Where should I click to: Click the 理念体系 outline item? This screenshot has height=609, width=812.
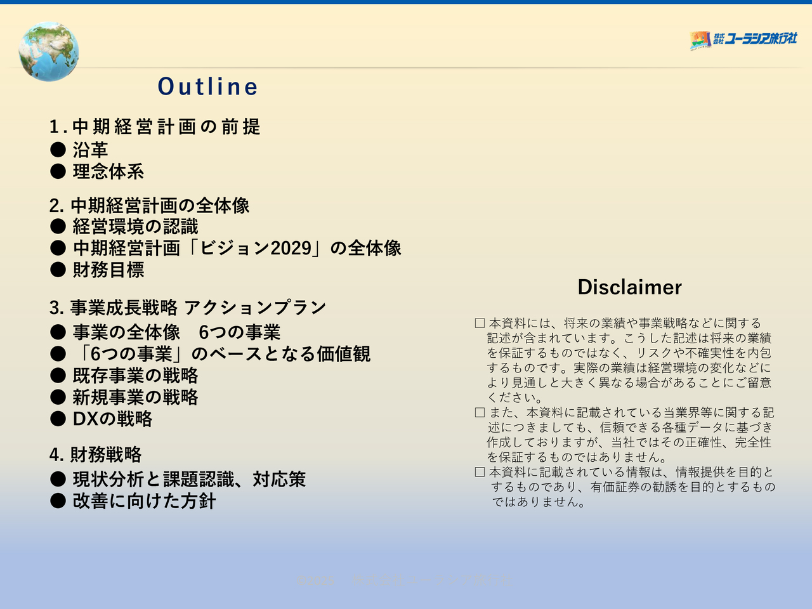[108, 171]
